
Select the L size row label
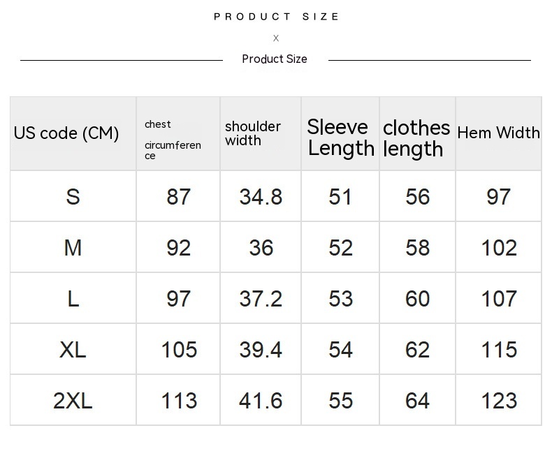[x=73, y=299]
